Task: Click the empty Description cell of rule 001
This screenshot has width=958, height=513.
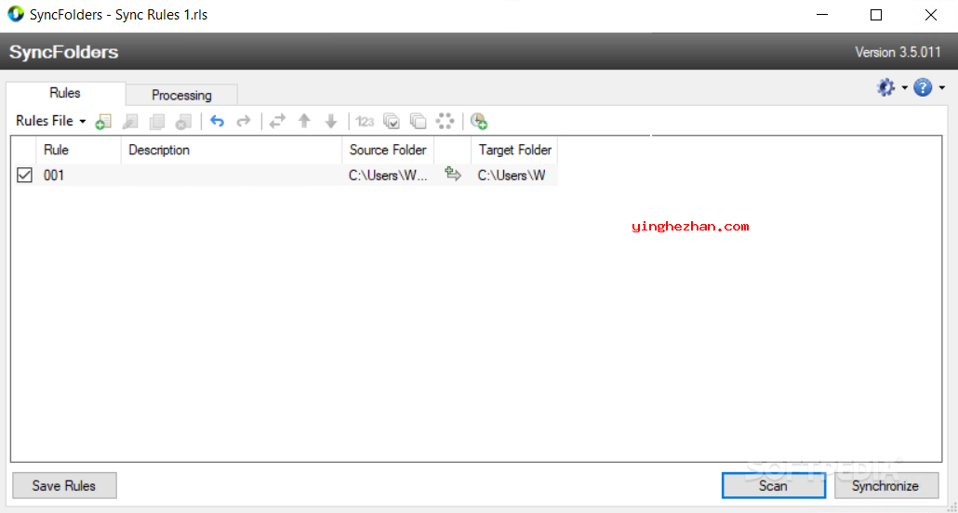Action: click(232, 176)
